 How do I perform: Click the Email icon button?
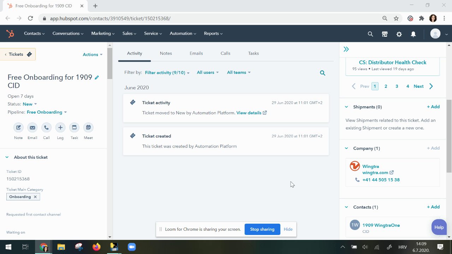[32, 128]
